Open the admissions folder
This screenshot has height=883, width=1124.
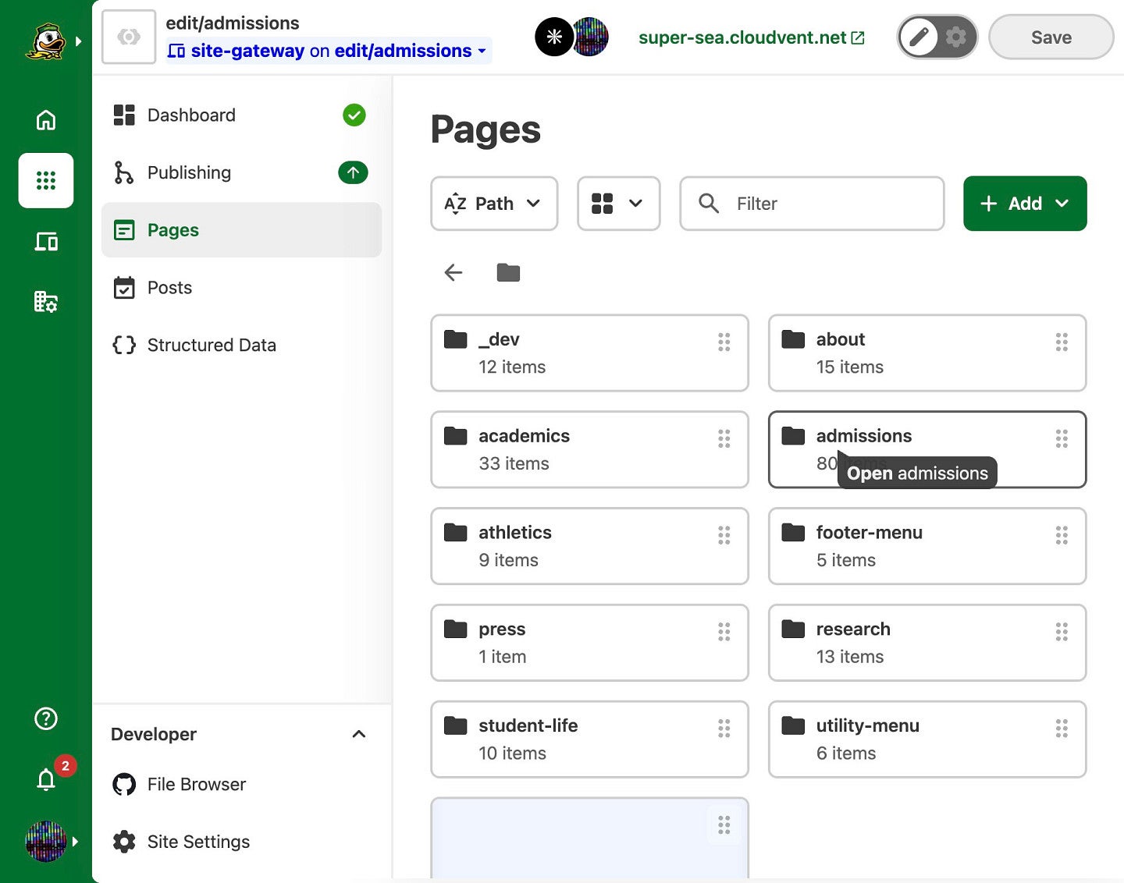[x=927, y=449]
